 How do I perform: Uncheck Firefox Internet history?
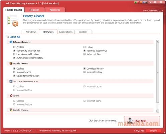tap(85, 72)
